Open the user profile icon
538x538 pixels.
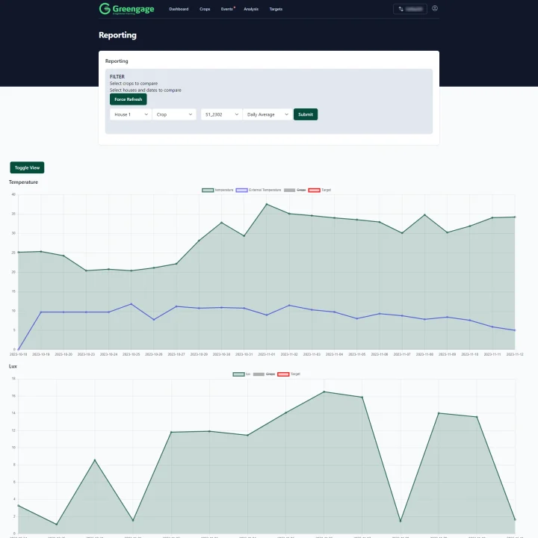[435, 9]
